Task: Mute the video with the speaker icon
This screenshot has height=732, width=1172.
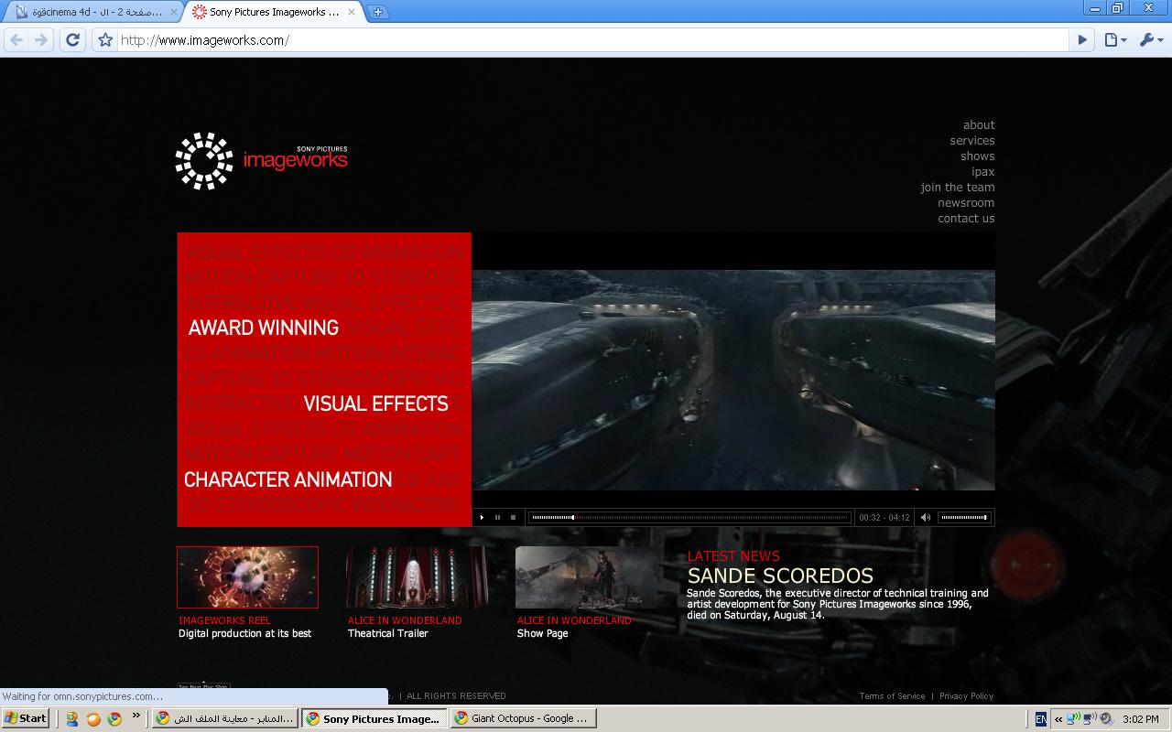Action: pos(925,518)
